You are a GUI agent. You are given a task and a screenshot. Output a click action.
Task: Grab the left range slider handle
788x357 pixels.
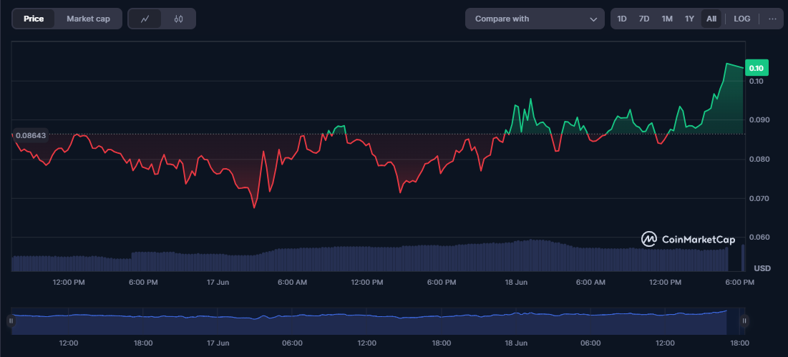click(11, 321)
